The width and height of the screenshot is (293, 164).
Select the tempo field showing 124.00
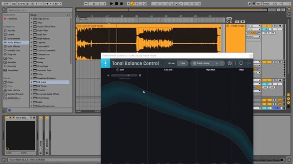(22, 4)
